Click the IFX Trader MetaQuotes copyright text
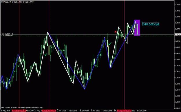The width and height of the screenshot is (181, 112). 22,107
